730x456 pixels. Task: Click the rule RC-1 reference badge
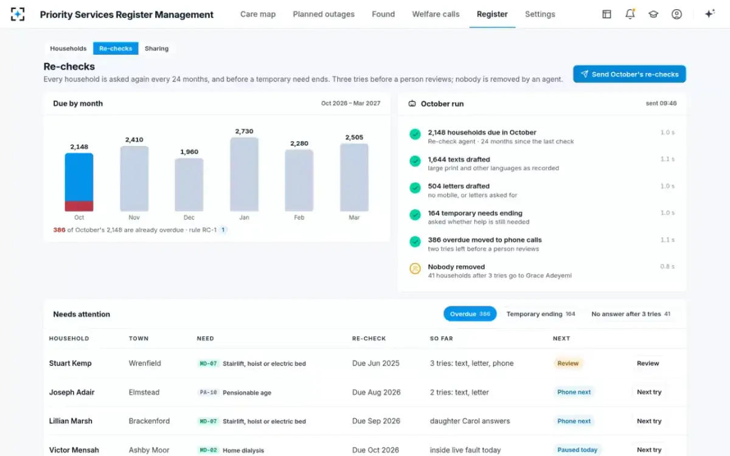(223, 230)
